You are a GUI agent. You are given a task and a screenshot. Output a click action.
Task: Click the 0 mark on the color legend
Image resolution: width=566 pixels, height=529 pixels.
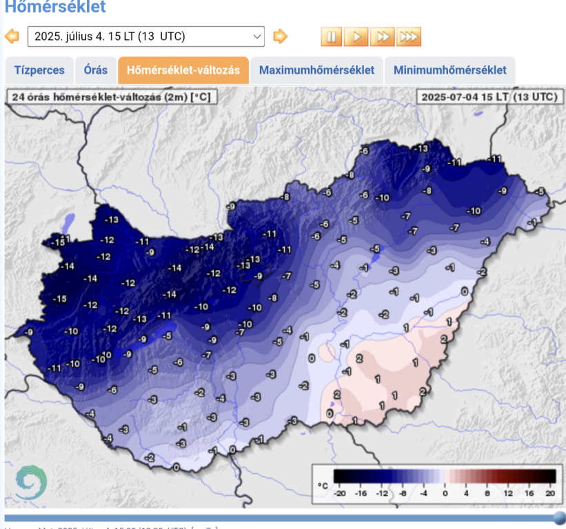tap(445, 492)
